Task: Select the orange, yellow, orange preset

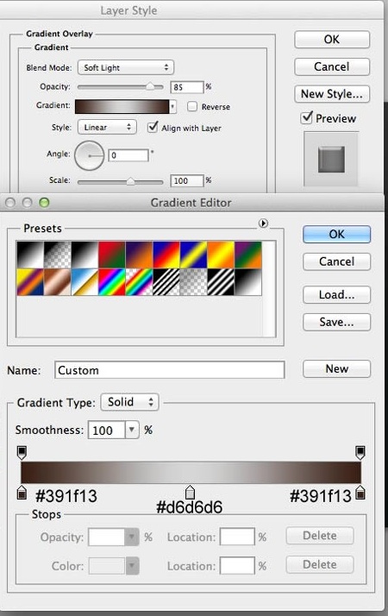Action: click(x=221, y=255)
